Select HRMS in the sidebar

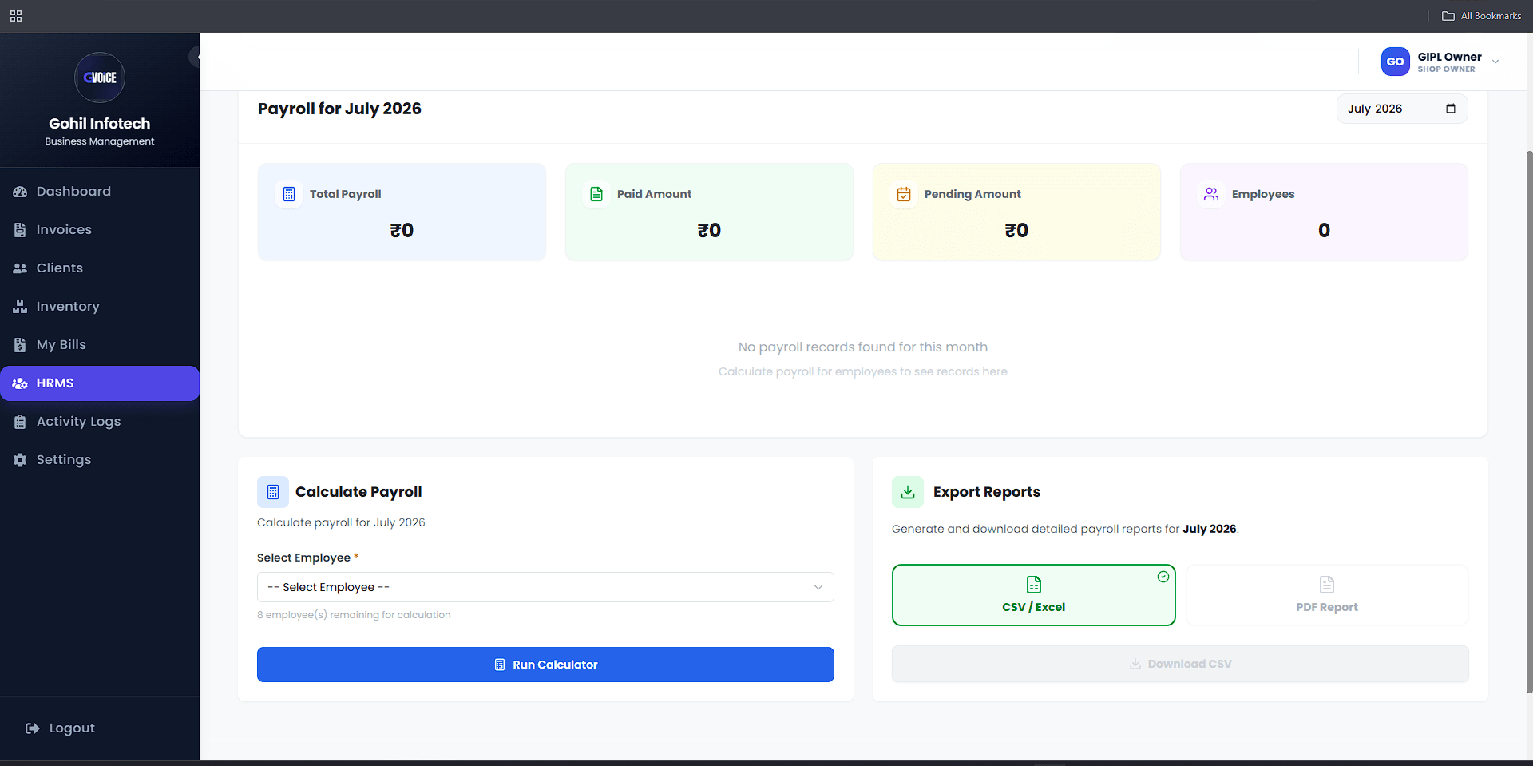[100, 383]
